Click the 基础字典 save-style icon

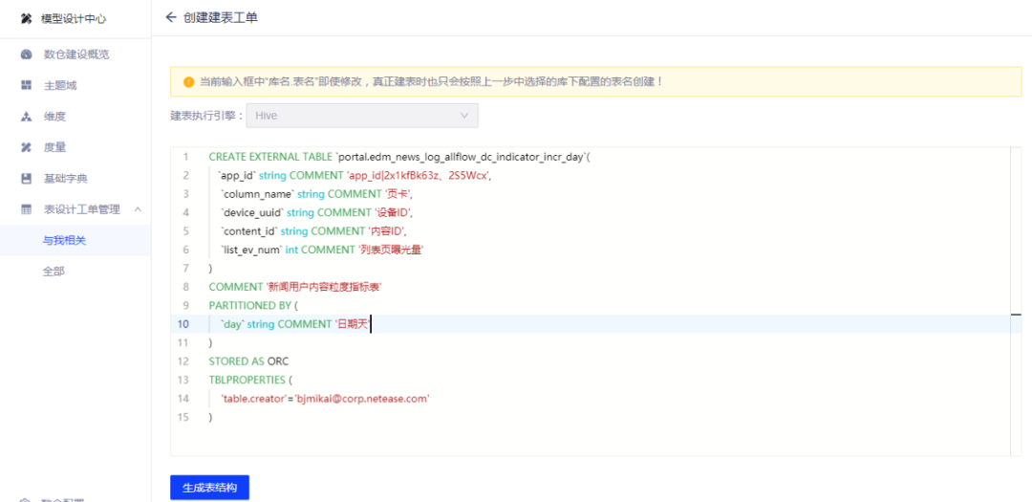(27, 179)
